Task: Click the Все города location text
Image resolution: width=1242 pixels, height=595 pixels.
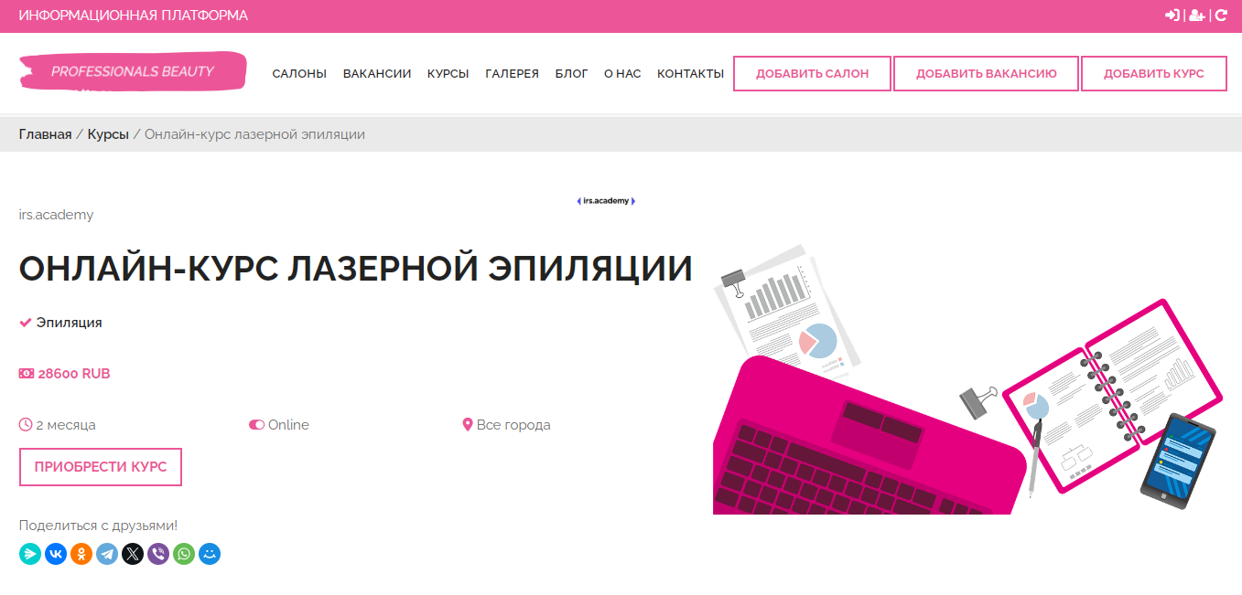Action: 513,425
